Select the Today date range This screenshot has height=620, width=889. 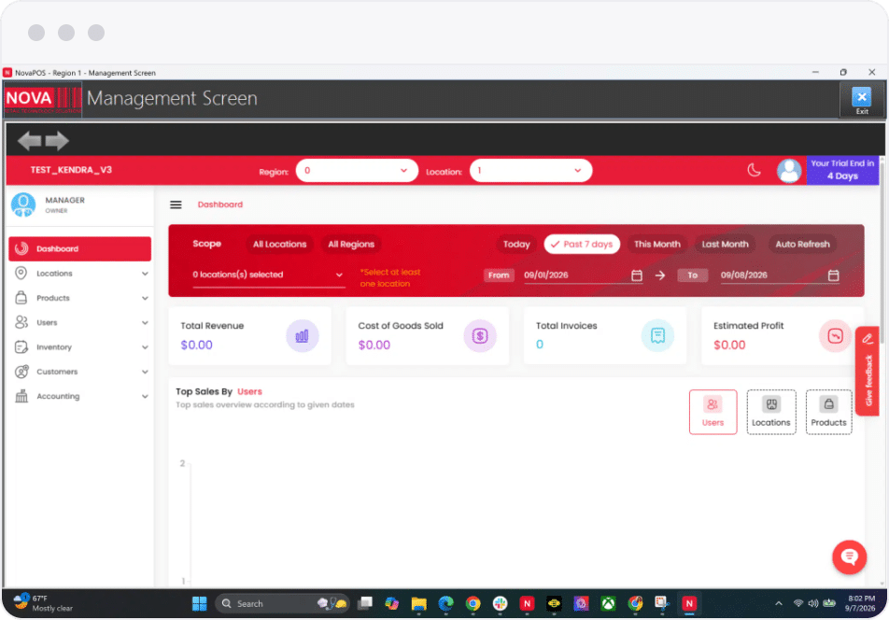(516, 245)
